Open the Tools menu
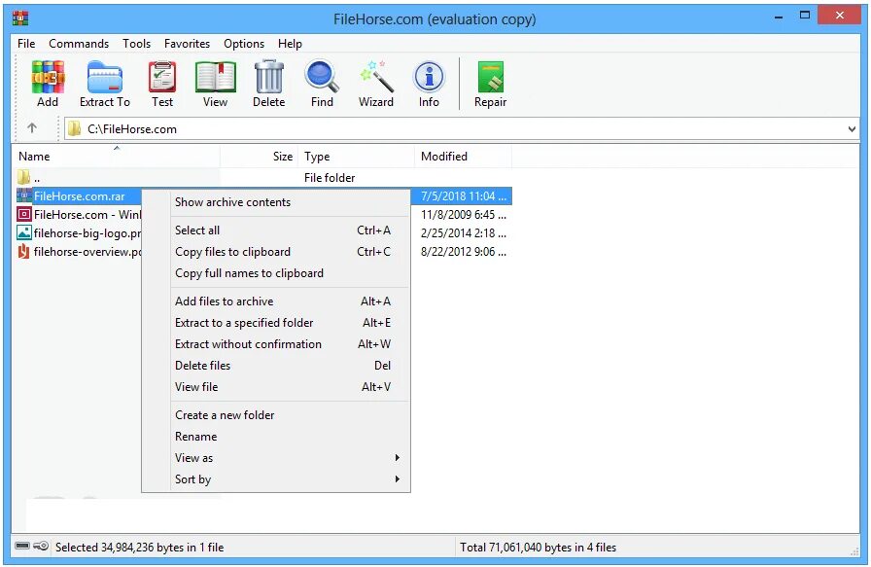 137,44
